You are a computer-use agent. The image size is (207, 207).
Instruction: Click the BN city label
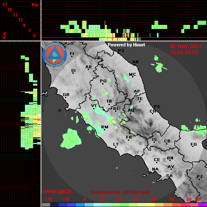pos(170,158)
